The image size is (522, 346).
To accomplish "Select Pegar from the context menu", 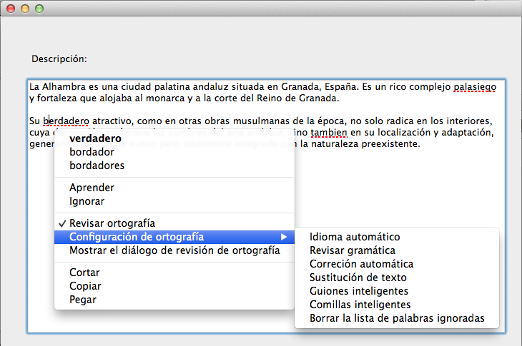I will point(82,300).
